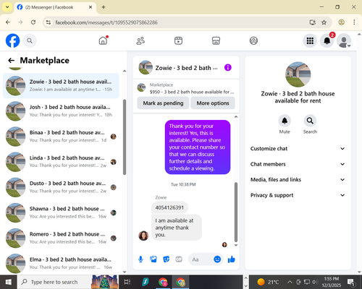Screen dimensions: 362x289
Task: Click the Aa message input field
Action: click(201, 259)
